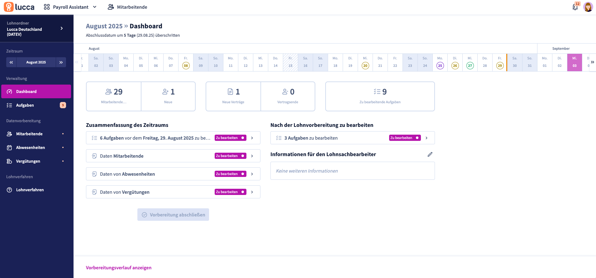Screen dimensions: 596x278
Task: Go to next month with double-right arrow
Action: 61,62
